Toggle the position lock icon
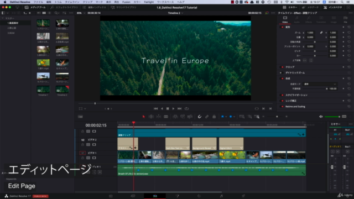The width and height of the screenshot is (354, 199). click(214, 117)
